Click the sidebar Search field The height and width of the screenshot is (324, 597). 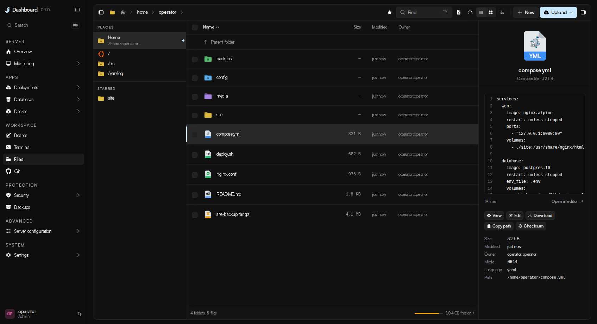pyautogui.click(x=43, y=25)
